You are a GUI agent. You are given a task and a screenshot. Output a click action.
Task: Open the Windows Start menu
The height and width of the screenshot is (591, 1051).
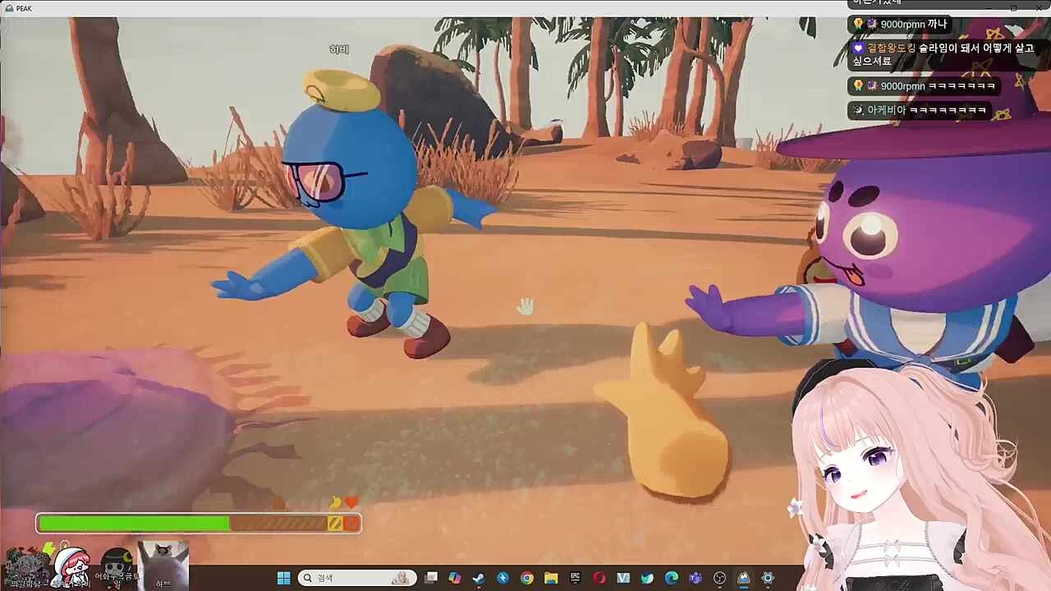pos(284,578)
